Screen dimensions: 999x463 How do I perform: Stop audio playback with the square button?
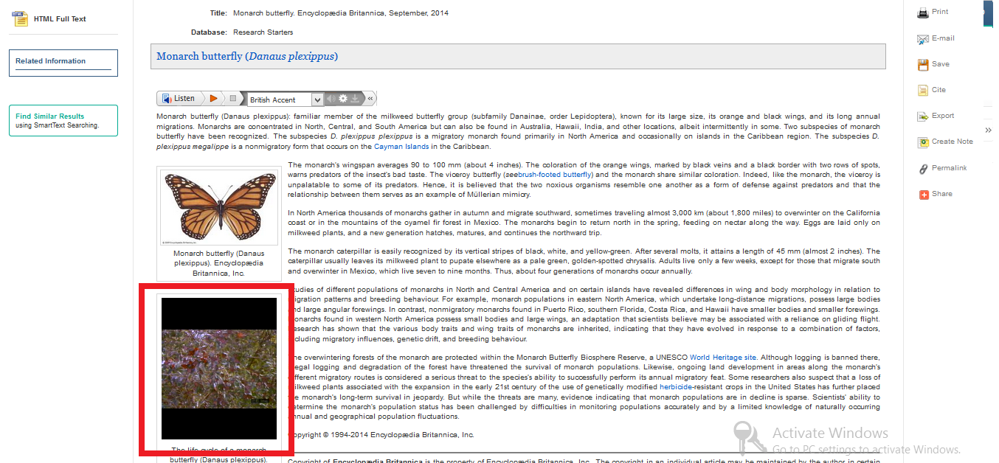tap(233, 98)
